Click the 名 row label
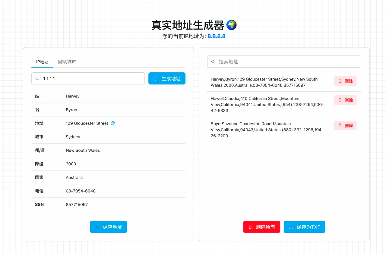 (37, 110)
